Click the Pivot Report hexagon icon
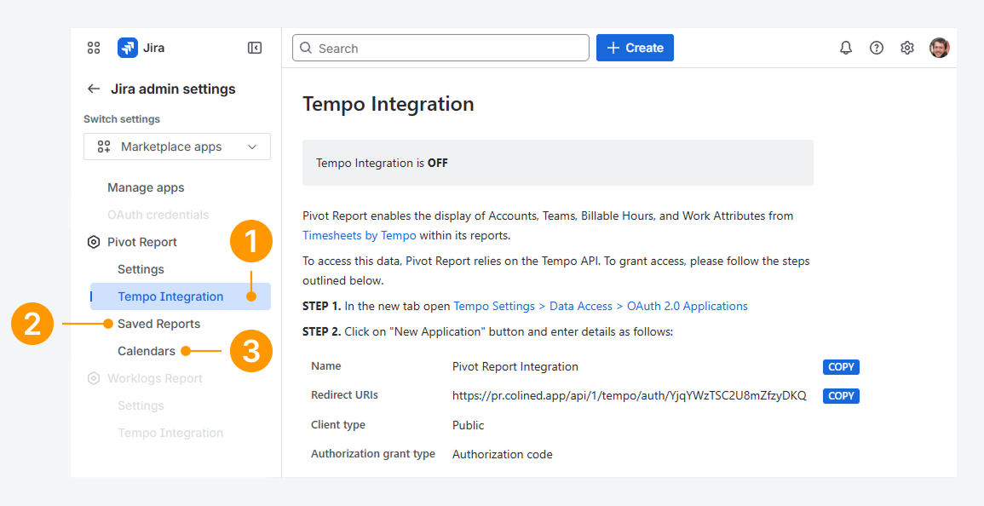The width and height of the screenshot is (984, 506). pyautogui.click(x=94, y=242)
